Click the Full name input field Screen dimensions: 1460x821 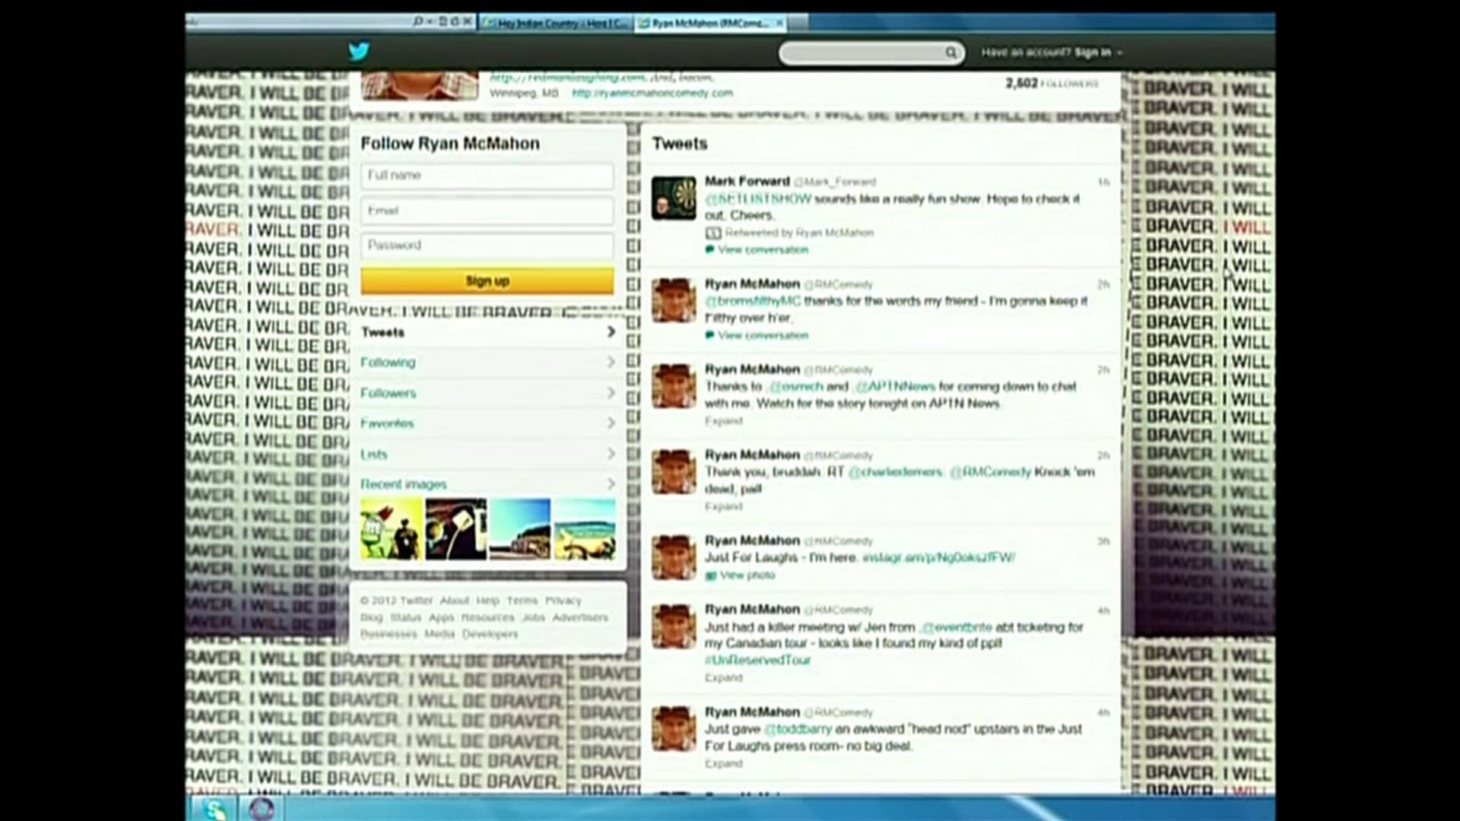tap(487, 176)
